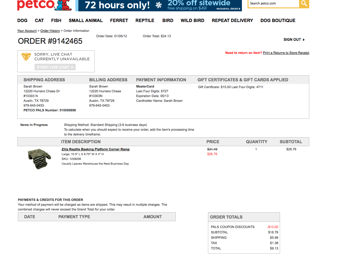
Task: Open the Reptile category
Action: [x=145, y=21]
